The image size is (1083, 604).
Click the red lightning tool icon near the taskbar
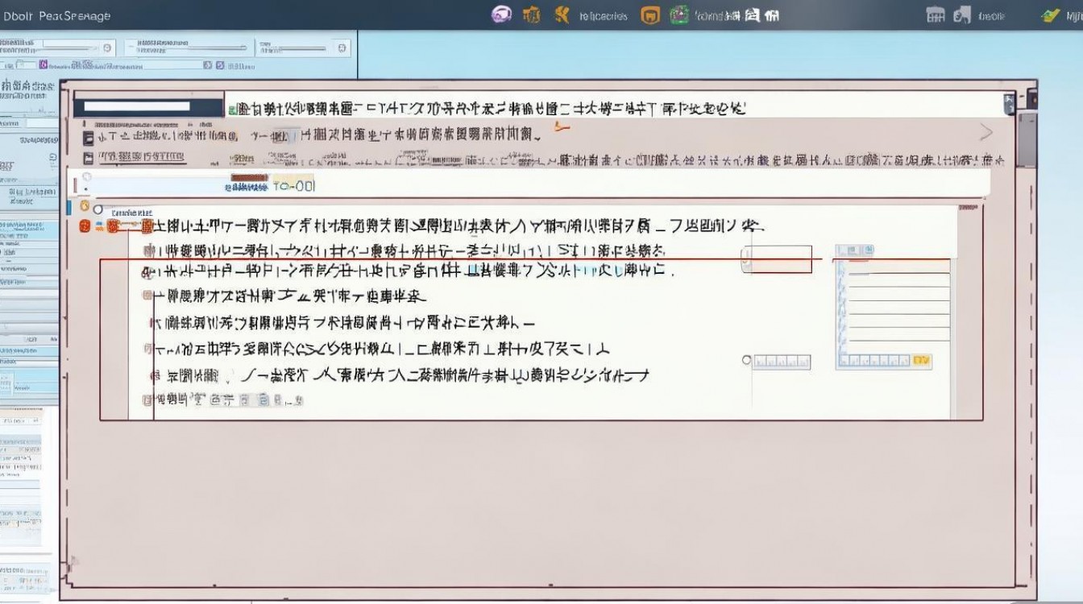coord(562,14)
